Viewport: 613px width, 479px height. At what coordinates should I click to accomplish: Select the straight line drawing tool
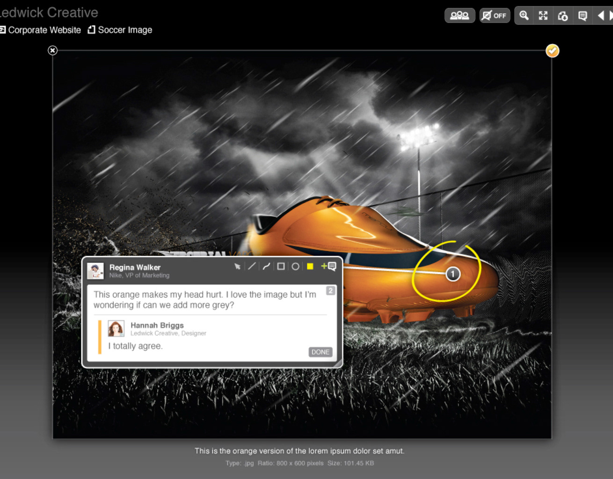point(252,266)
